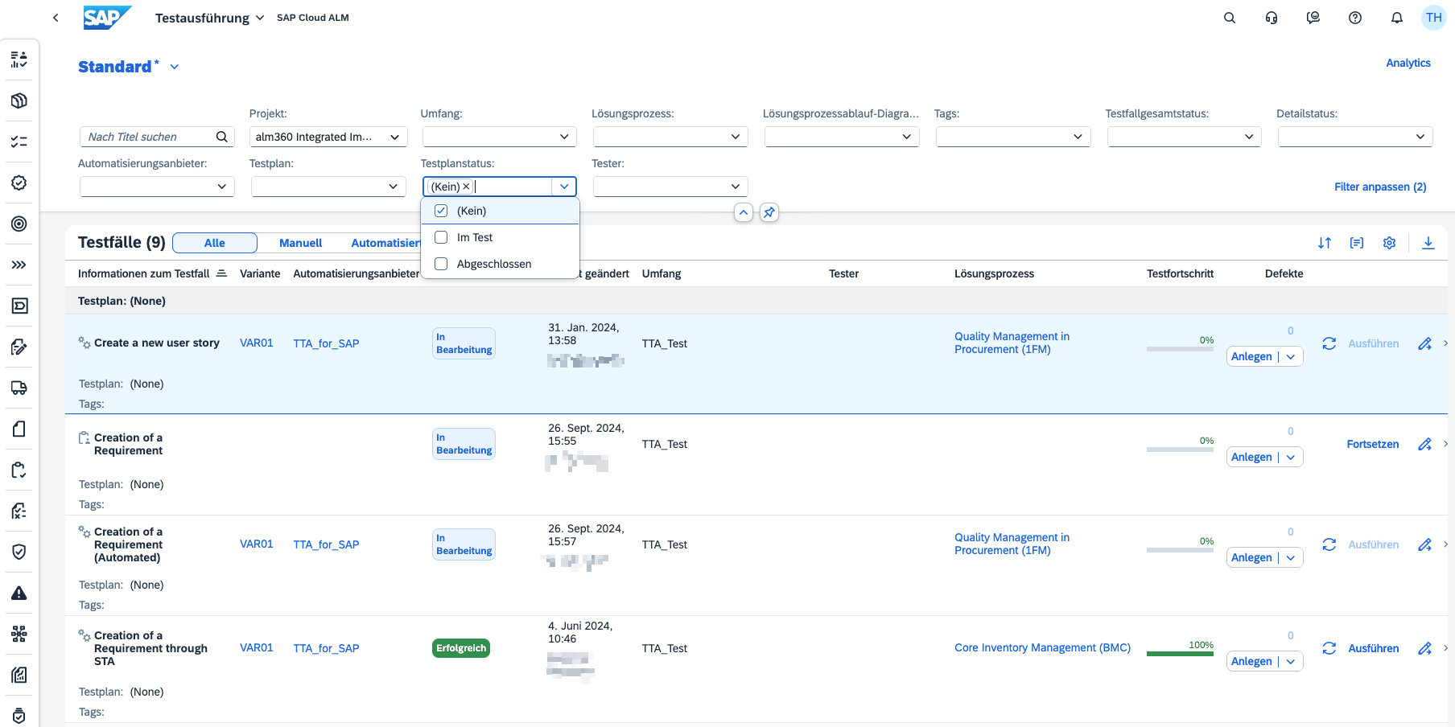
Task: Open the help question mark icon
Action: pos(1354,18)
